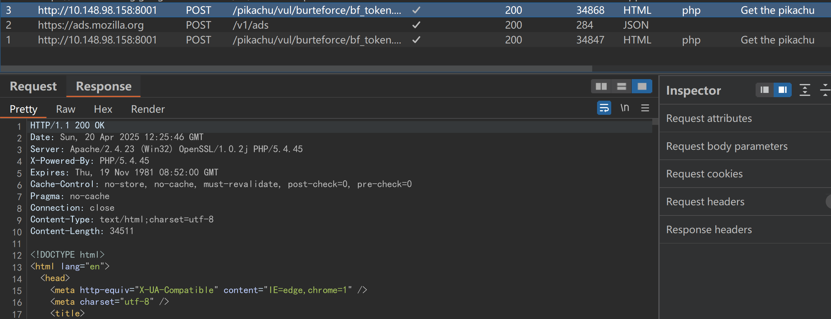Screen dimensions: 831x319
Task: Select the ads.mozilla.org history row
Action: tap(91, 25)
